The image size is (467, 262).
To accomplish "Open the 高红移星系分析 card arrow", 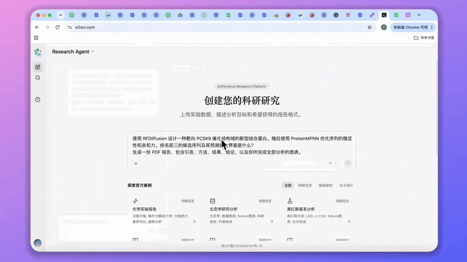I will (348, 221).
